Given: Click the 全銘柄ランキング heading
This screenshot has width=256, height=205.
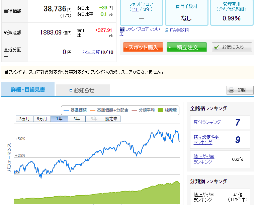Looking at the screenshot, I should click(x=208, y=108).
